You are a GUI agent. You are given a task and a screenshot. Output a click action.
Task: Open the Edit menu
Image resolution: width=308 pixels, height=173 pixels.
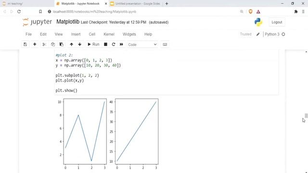click(43, 34)
